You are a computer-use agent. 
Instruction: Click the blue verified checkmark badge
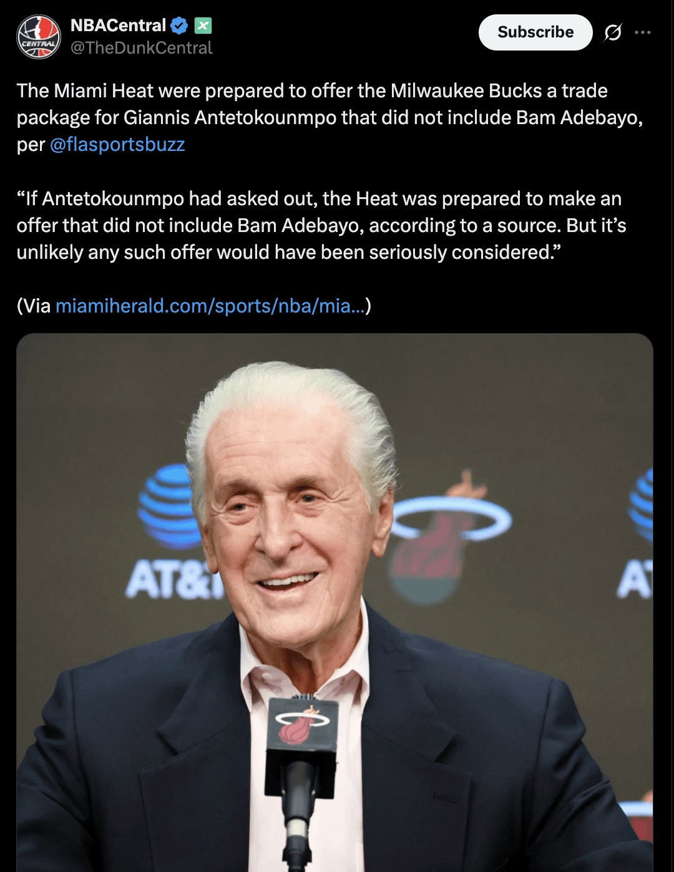180,26
